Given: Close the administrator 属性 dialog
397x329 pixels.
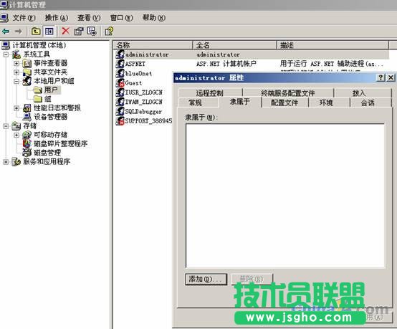Looking at the screenshot, I should click(391, 77).
